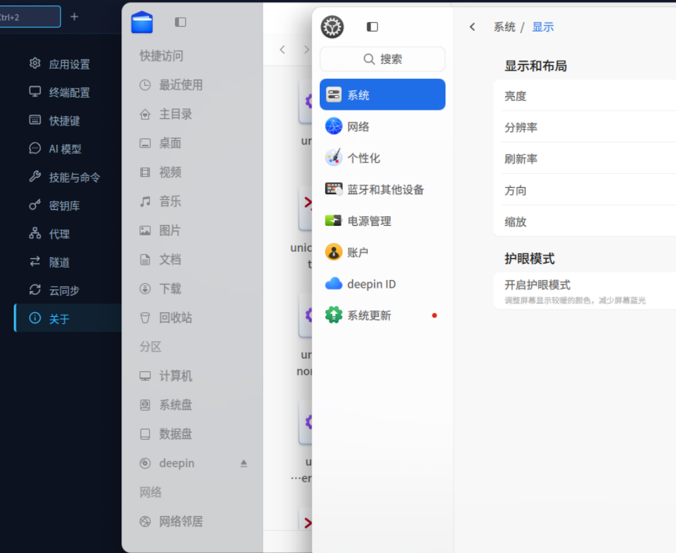Select the 系统 category icon
Viewport: 676px width, 553px height.
[334, 95]
